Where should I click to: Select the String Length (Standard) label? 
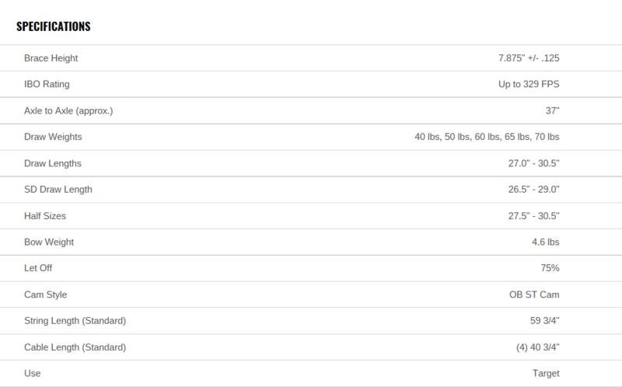tap(75, 321)
